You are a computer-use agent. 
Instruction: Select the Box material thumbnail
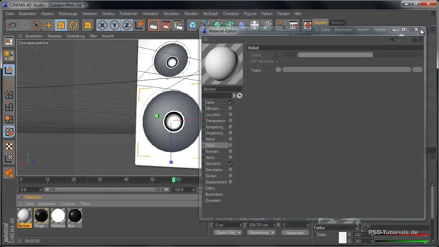(x=75, y=216)
